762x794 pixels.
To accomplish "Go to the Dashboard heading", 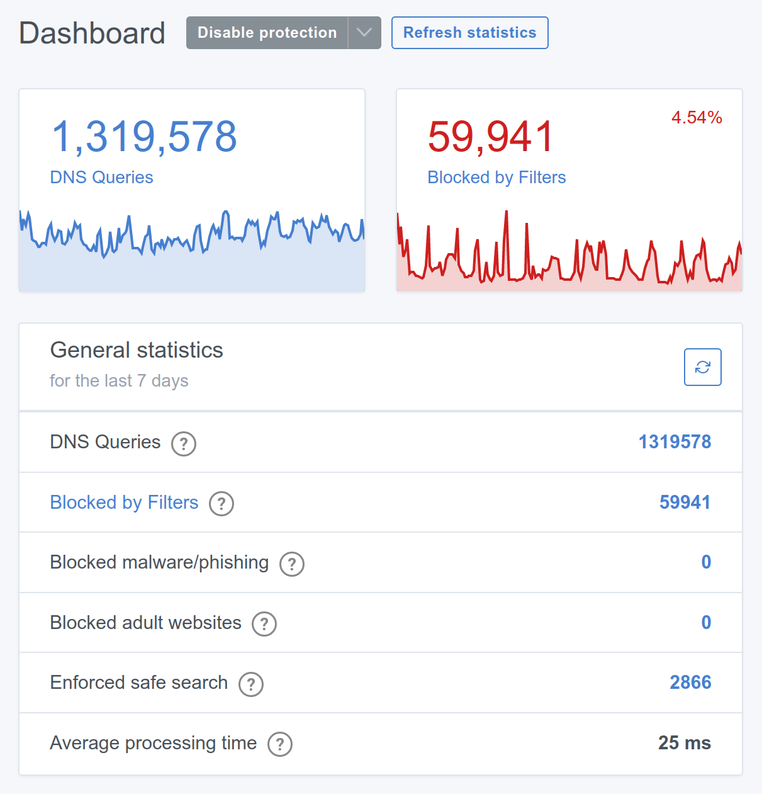I will 92,33.
